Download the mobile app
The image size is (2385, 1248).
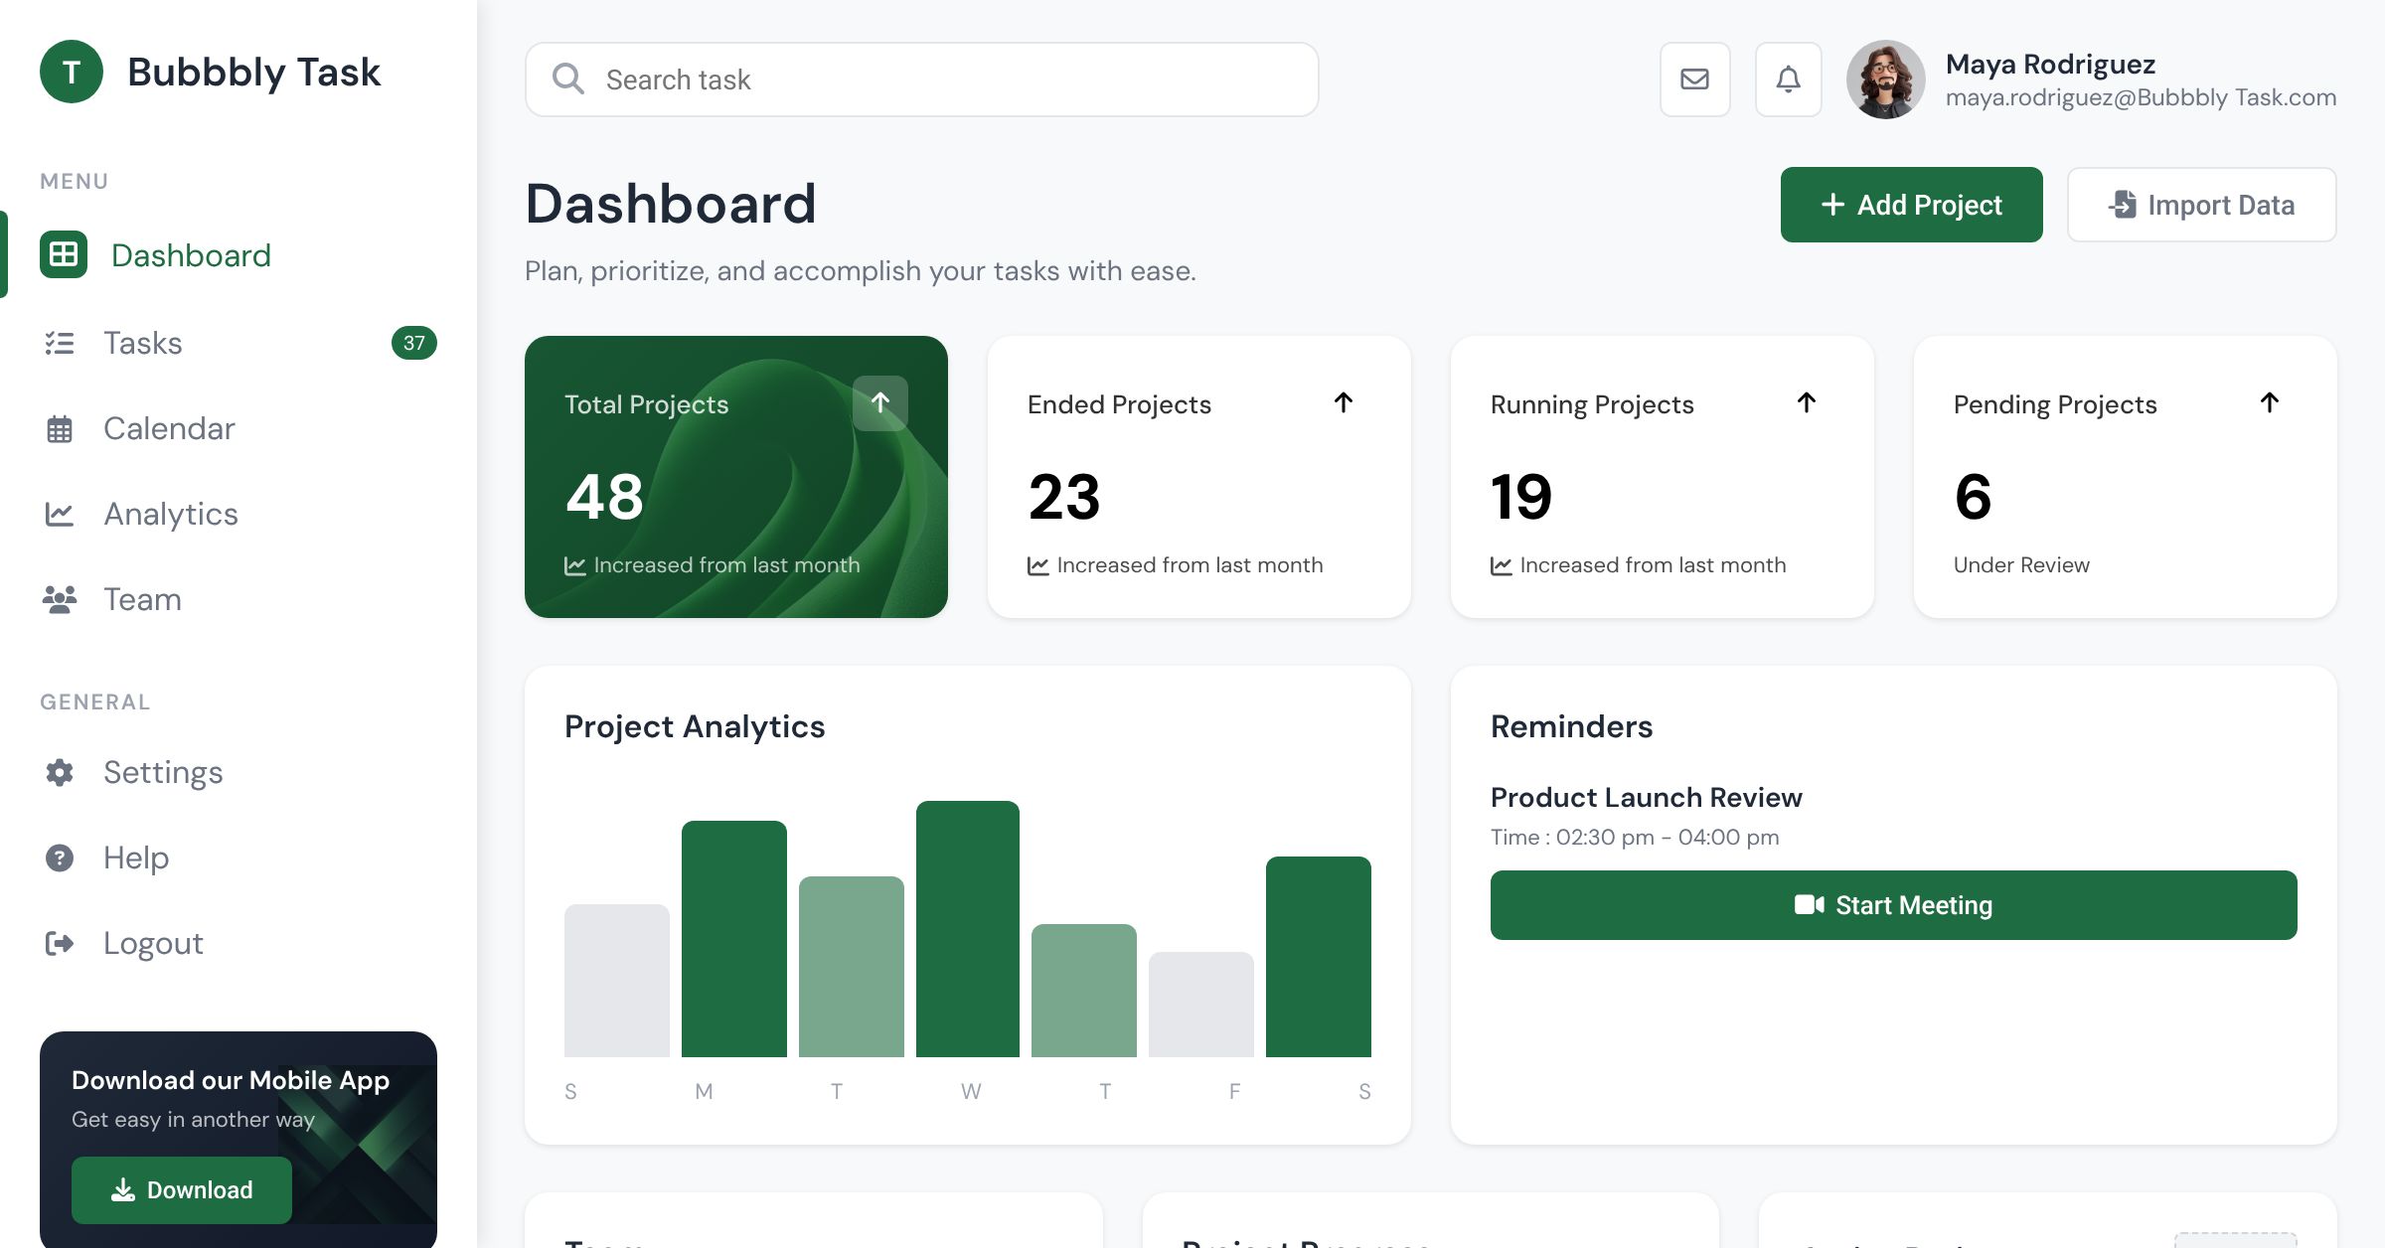(182, 1189)
